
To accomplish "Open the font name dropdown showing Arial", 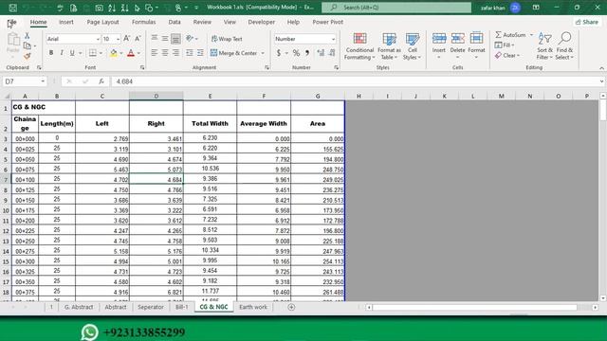I will pos(98,39).
